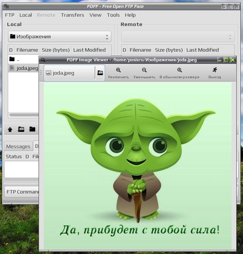Click the black new-folder icon in local toolbar
Viewport: 243px width, 254px height.
(32, 129)
